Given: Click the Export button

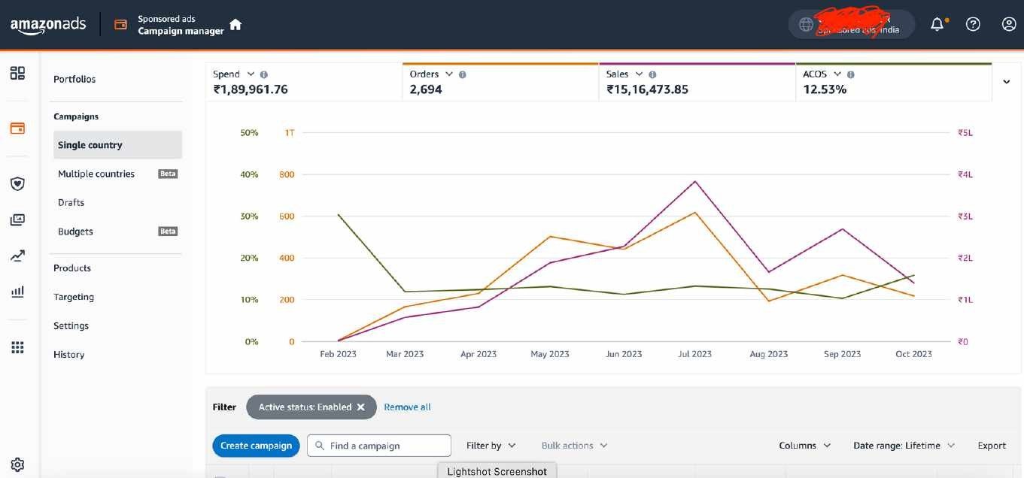Looking at the screenshot, I should coord(992,446).
